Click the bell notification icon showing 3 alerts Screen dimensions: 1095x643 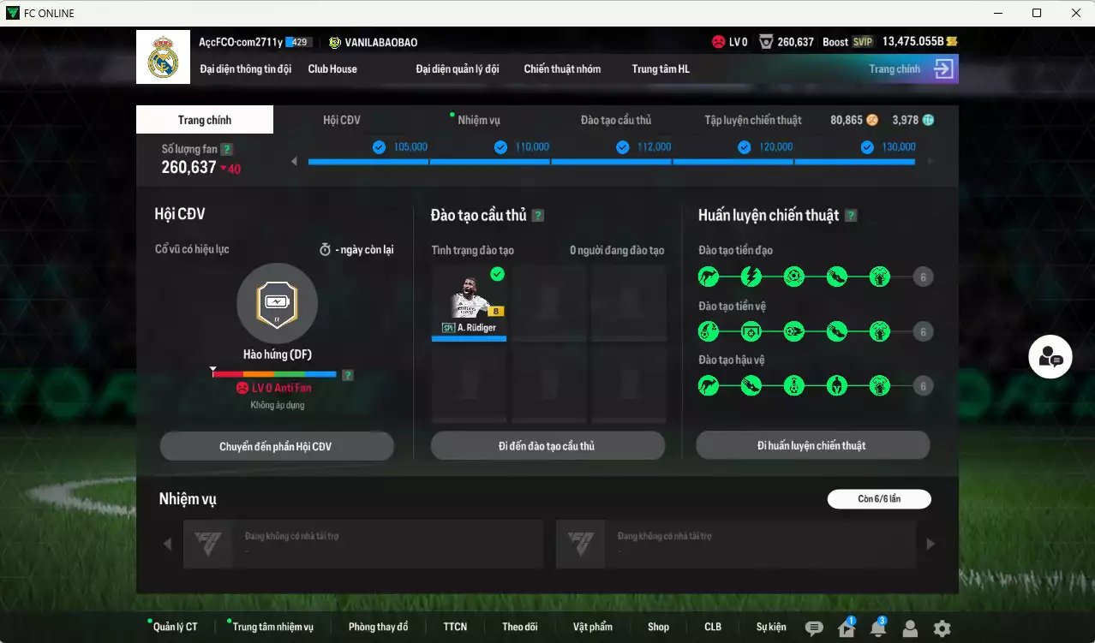click(x=877, y=629)
